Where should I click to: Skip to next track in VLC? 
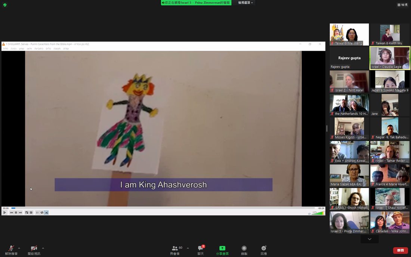(21, 213)
